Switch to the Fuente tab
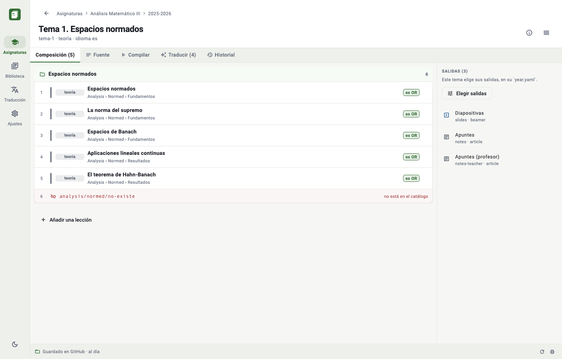The image size is (562, 359). 98,55
